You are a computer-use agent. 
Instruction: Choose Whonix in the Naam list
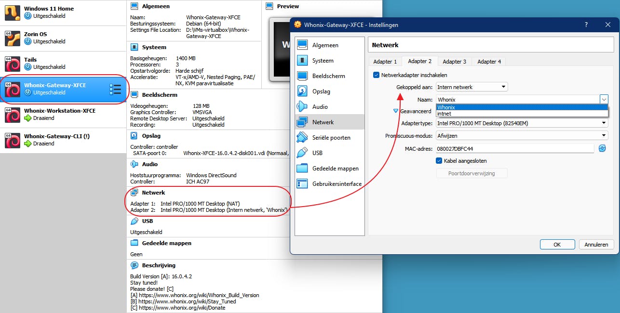coord(522,107)
